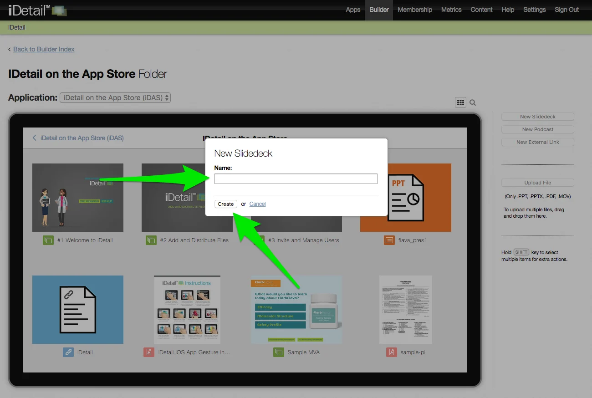Click the "iDetail iOS App Gesture In..." label
This screenshot has height=398, width=592.
pos(194,352)
